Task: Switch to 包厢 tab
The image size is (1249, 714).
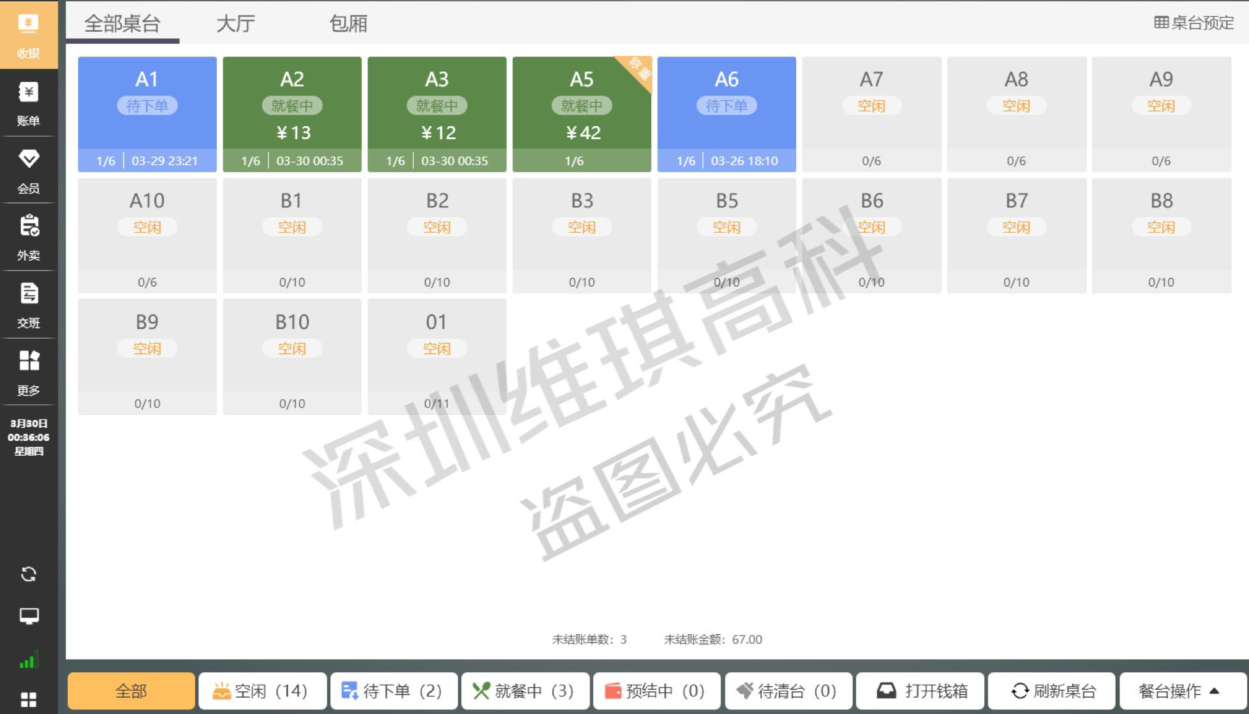Action: pyautogui.click(x=349, y=23)
